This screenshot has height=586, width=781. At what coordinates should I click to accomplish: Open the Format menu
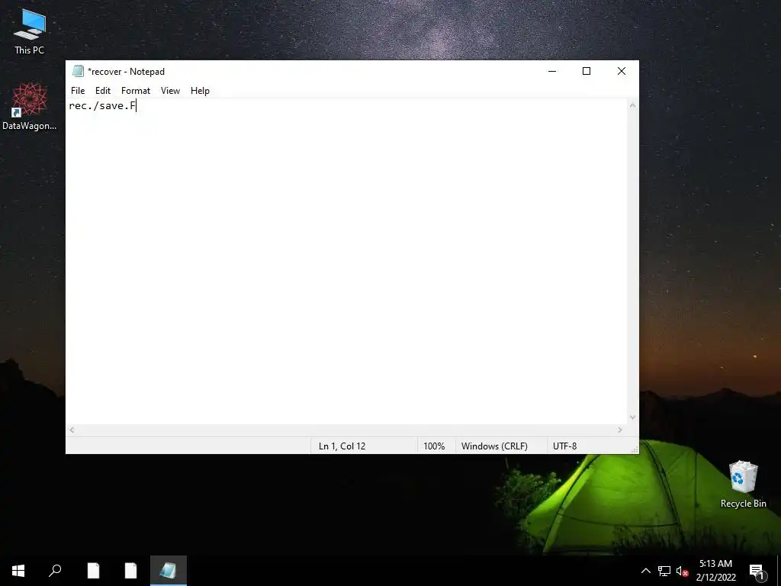[136, 91]
